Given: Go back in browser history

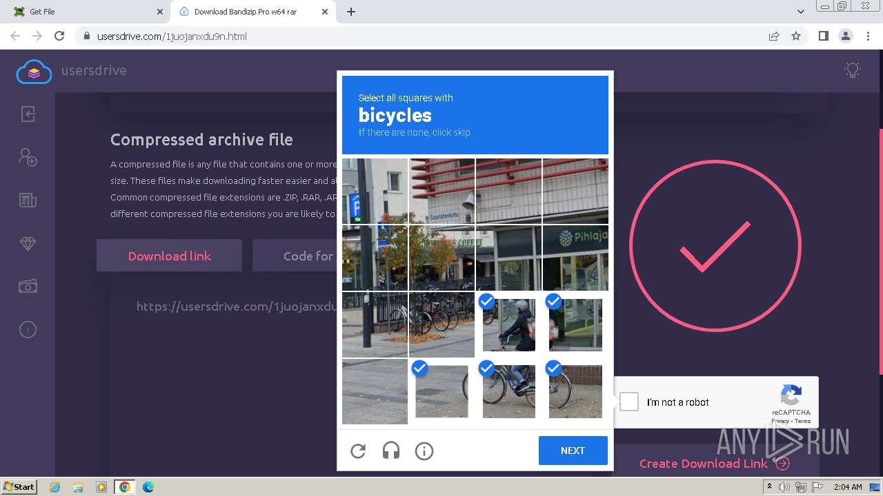Looking at the screenshot, I should pyautogui.click(x=15, y=36).
